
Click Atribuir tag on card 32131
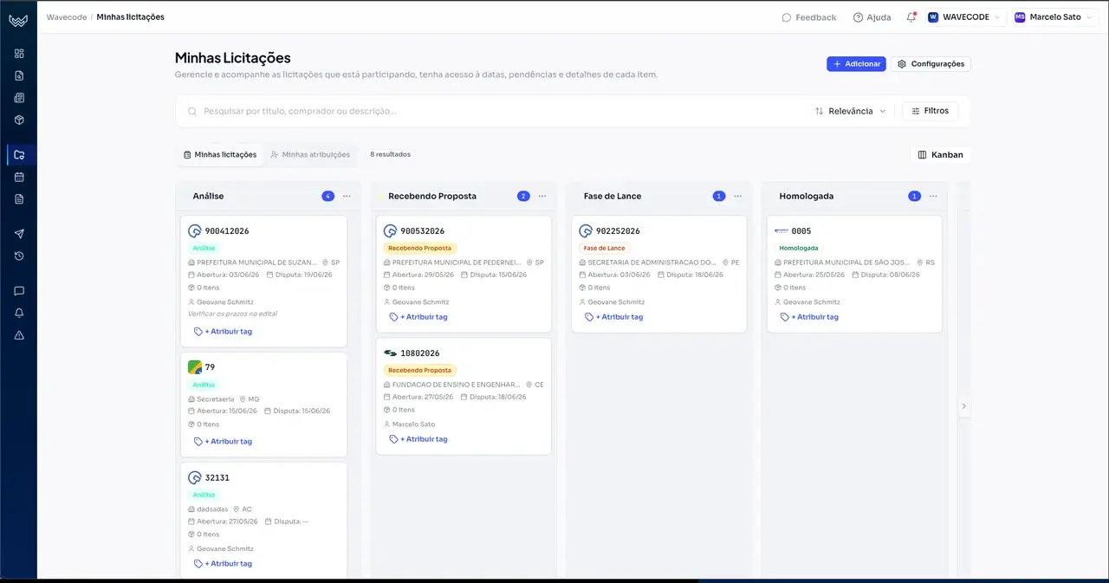point(224,564)
